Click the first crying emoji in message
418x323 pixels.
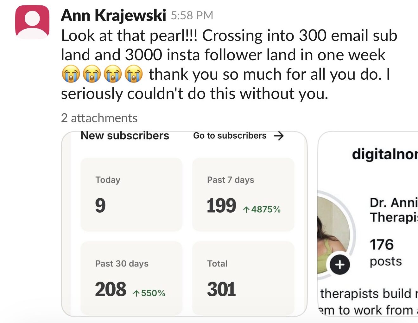click(x=71, y=74)
